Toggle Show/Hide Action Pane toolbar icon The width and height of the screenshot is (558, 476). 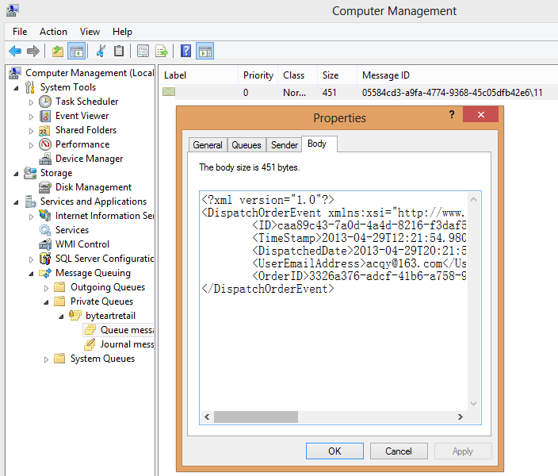click(x=205, y=52)
